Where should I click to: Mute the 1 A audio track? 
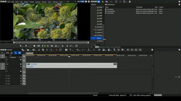click(x=21, y=76)
